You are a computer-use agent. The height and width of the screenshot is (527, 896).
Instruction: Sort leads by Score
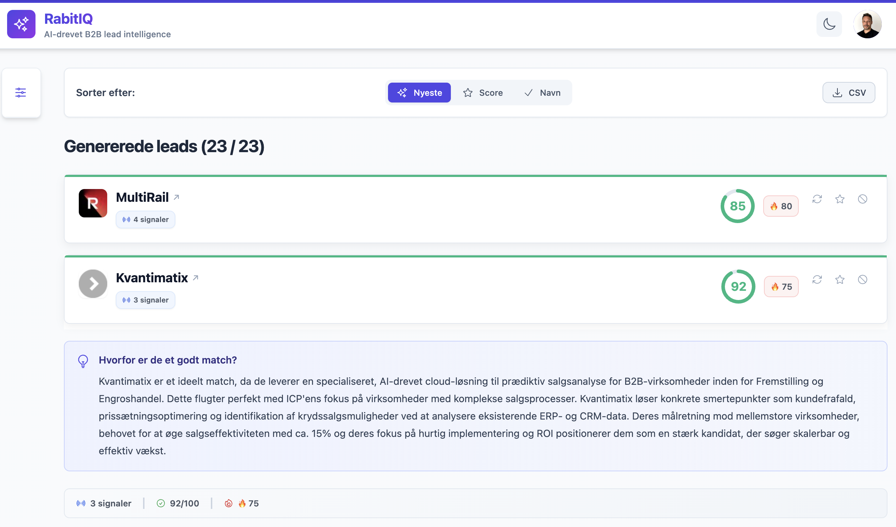[x=483, y=93]
